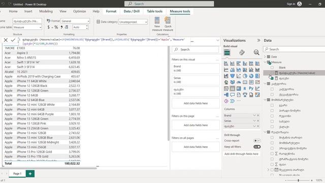Cancel formula edit with X
325x183 pixels.
tap(6, 40)
